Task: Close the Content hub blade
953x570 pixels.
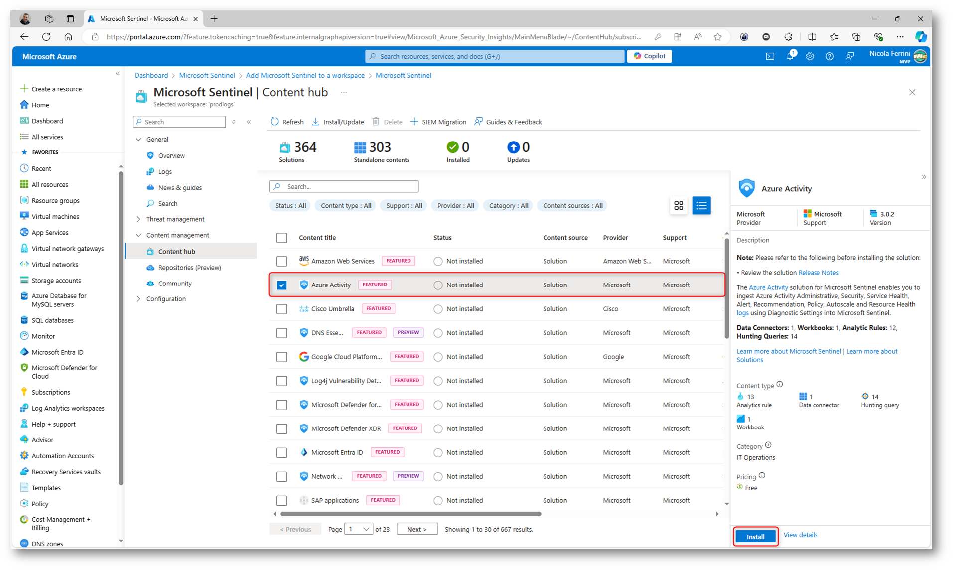Action: click(x=912, y=92)
